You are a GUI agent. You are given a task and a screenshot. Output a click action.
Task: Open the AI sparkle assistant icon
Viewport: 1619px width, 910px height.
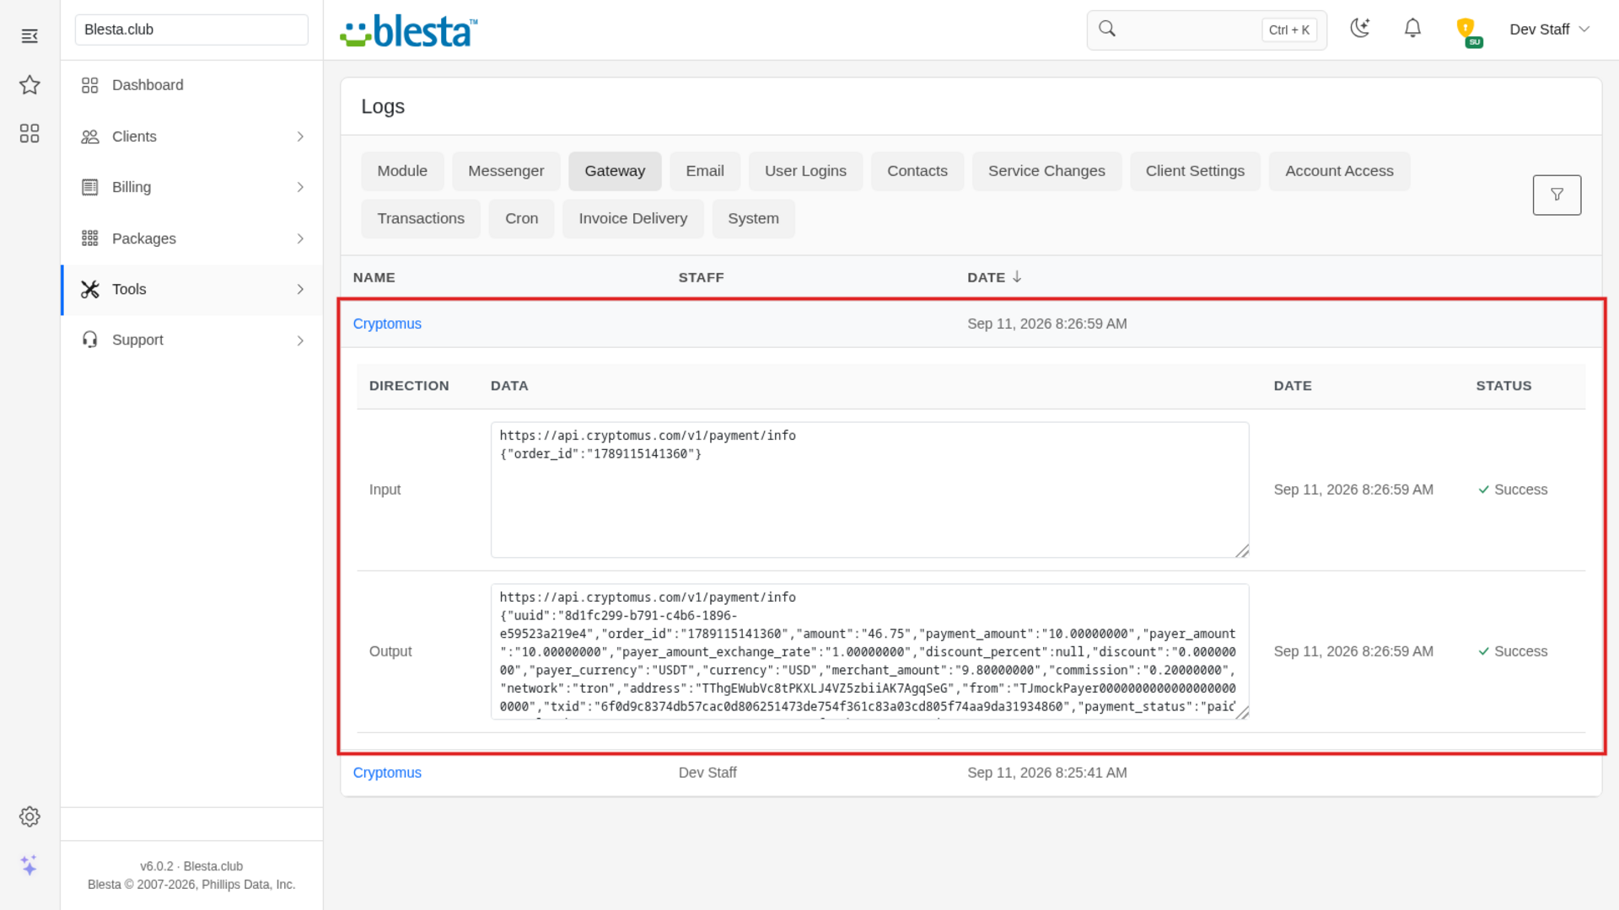(30, 865)
